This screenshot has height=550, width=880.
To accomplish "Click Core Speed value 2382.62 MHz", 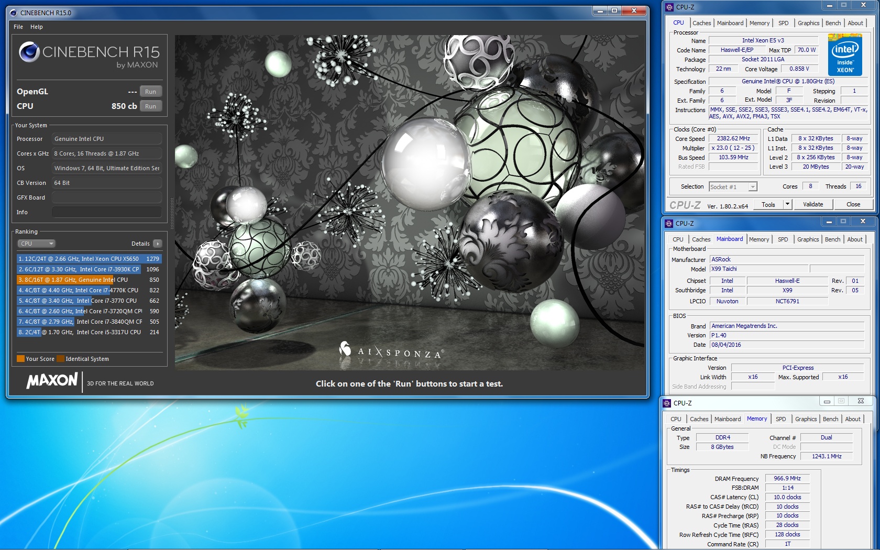I will tap(733, 139).
